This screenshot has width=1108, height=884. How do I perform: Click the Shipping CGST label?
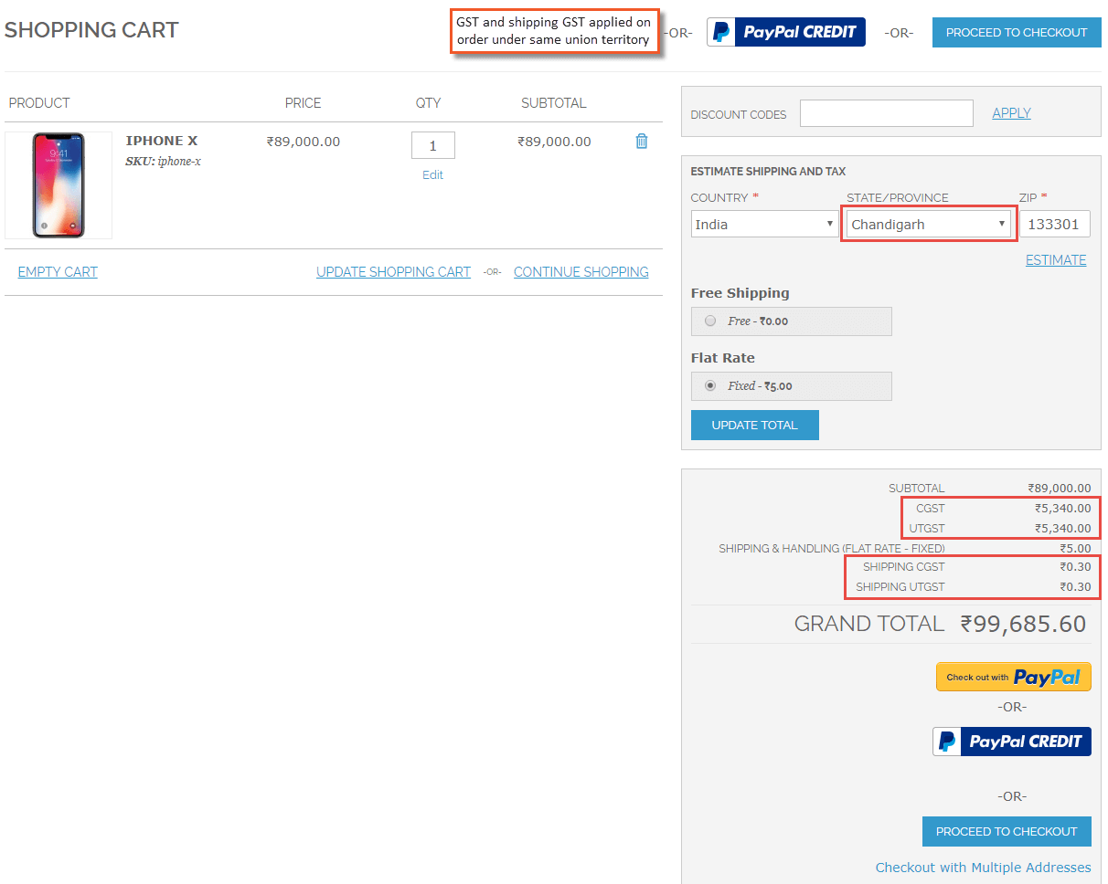(x=904, y=567)
